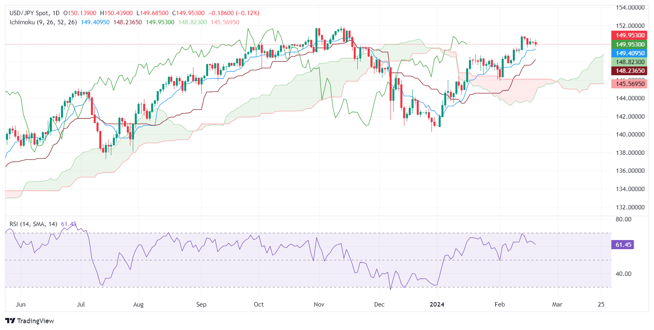Click the 2024 label on the time axis

tap(437, 305)
